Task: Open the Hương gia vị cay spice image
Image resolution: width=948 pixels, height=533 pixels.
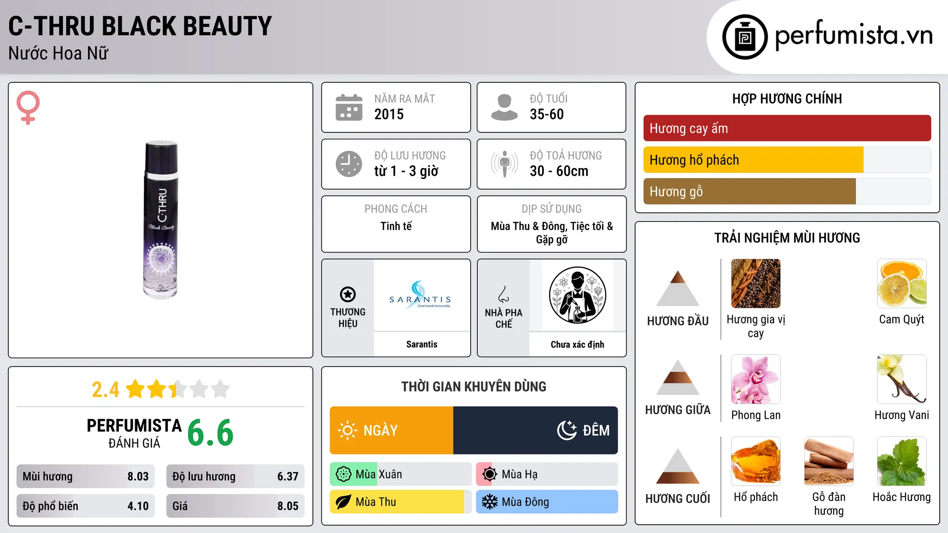Action: (755, 284)
